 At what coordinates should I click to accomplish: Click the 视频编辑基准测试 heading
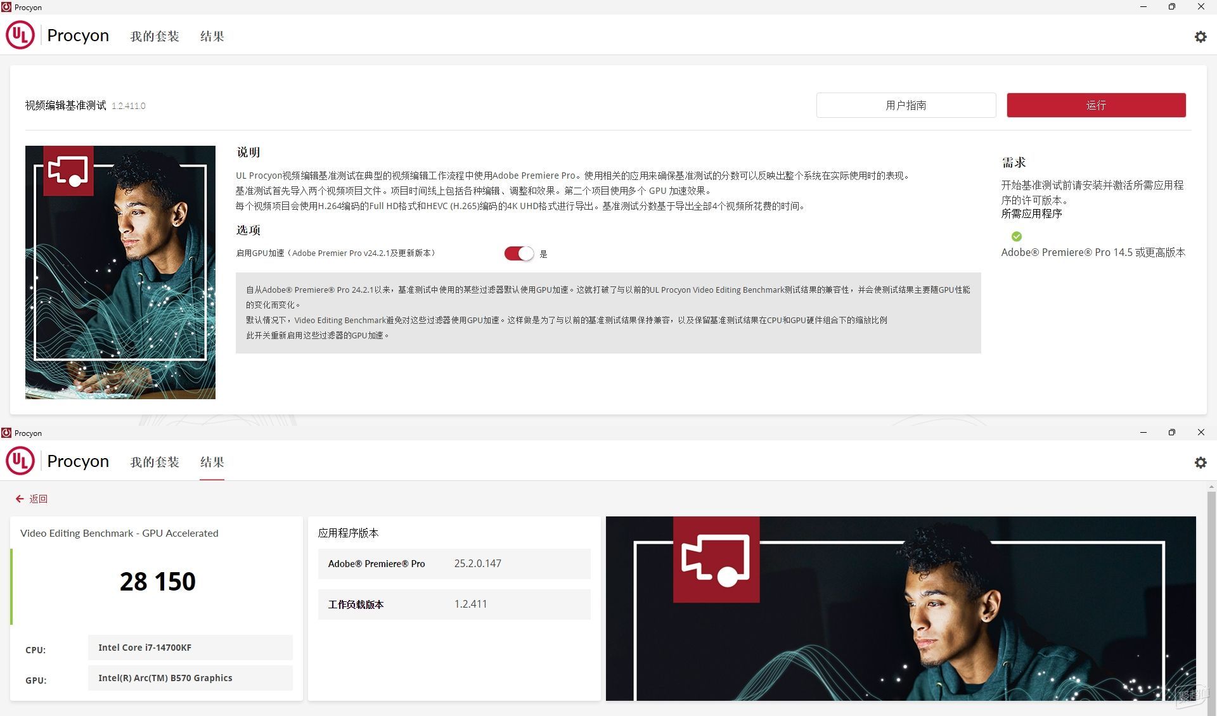click(65, 105)
